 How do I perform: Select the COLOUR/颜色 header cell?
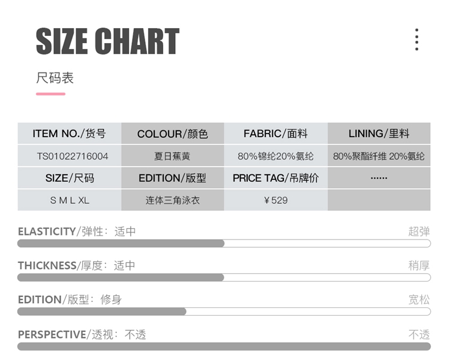point(173,134)
